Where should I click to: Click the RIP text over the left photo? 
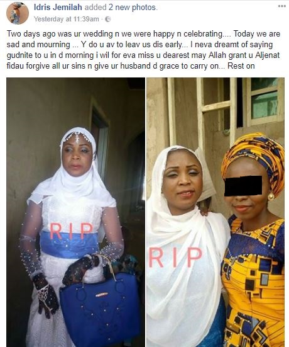click(x=72, y=231)
